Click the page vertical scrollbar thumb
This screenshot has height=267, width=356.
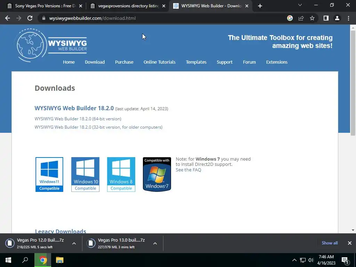point(353,83)
